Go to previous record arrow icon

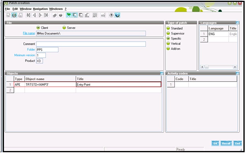[34, 15]
